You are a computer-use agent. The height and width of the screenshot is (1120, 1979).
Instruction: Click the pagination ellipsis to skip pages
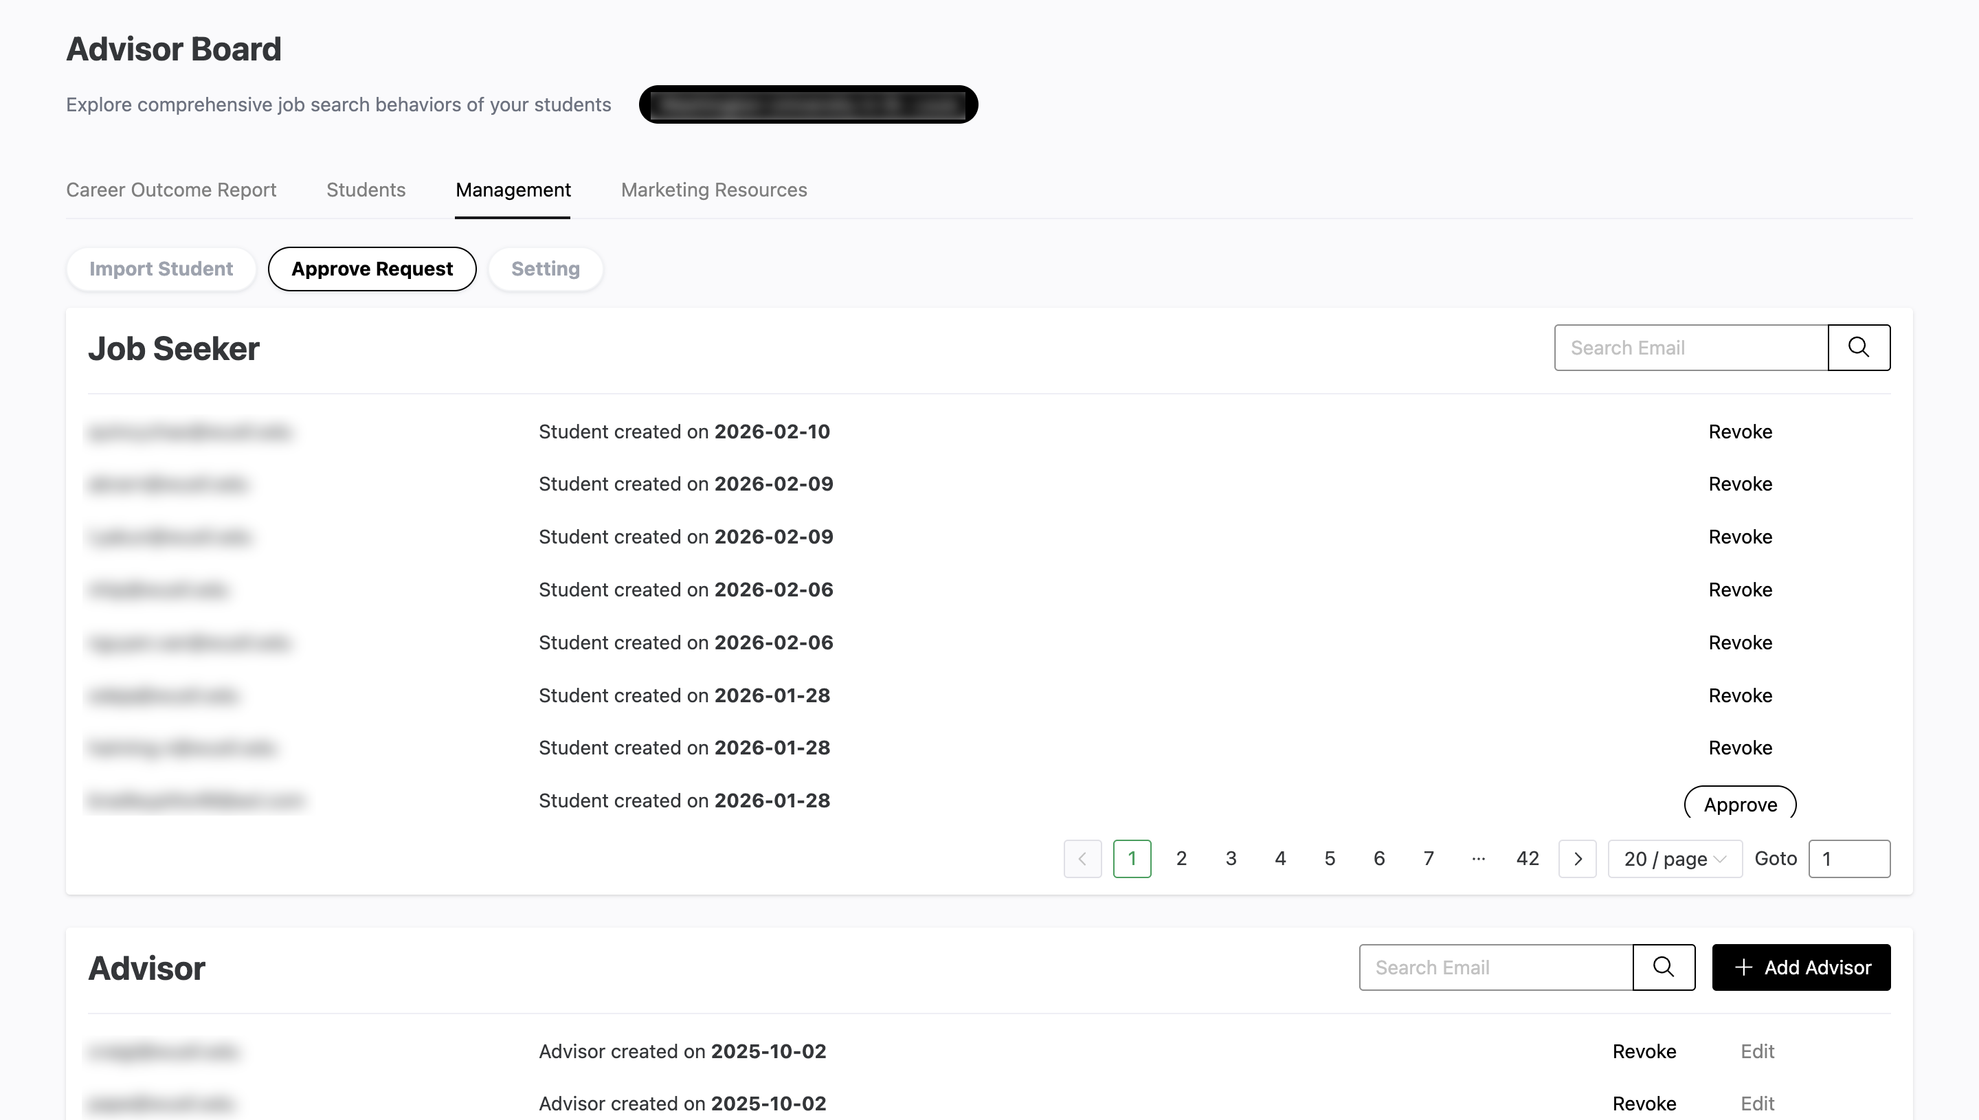coord(1477,858)
